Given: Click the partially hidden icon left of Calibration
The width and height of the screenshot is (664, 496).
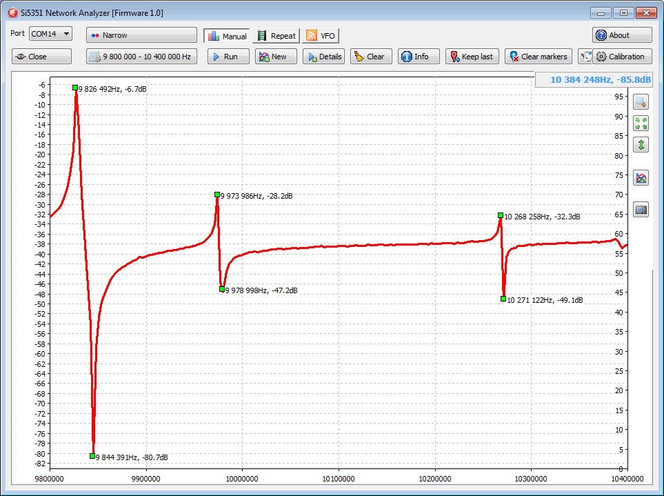Looking at the screenshot, I should (x=584, y=57).
